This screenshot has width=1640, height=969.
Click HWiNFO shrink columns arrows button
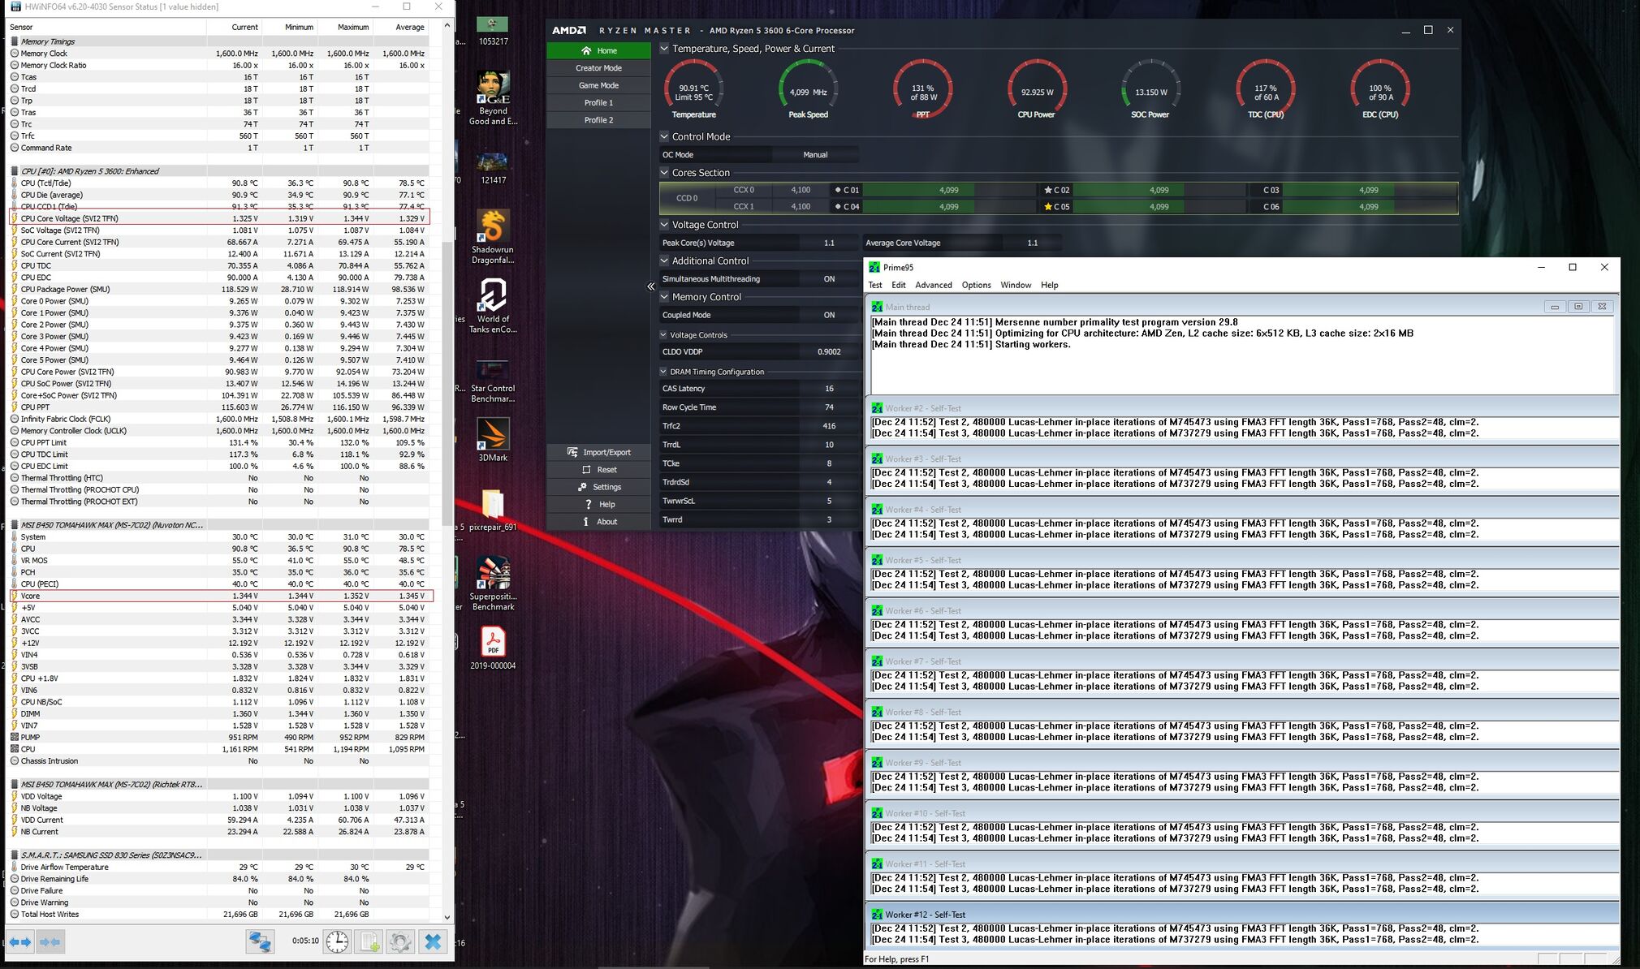tap(50, 941)
